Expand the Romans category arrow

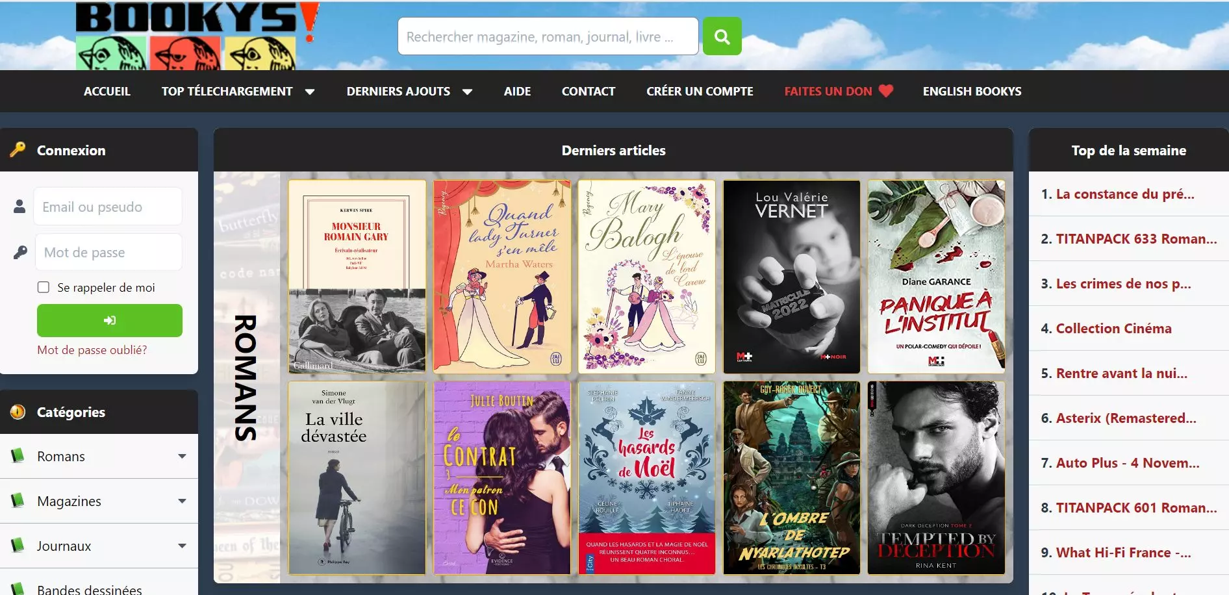[182, 456]
